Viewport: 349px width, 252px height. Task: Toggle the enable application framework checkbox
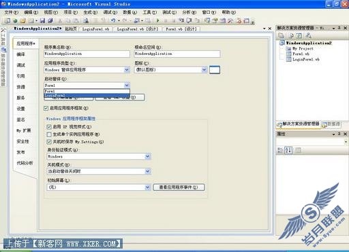46,109
